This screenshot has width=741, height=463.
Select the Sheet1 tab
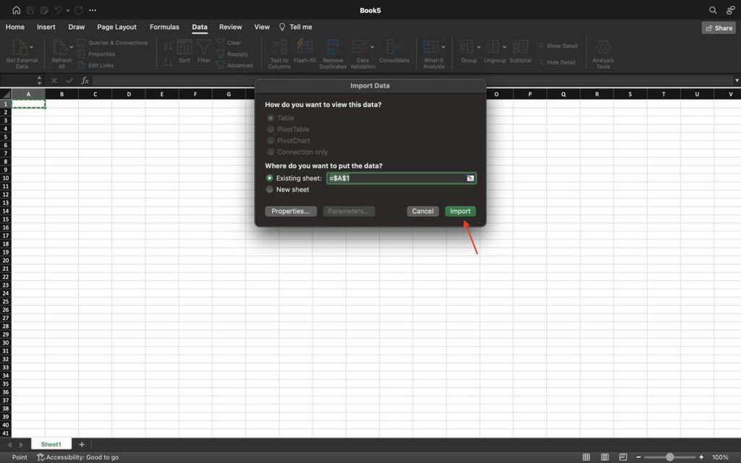(51, 444)
